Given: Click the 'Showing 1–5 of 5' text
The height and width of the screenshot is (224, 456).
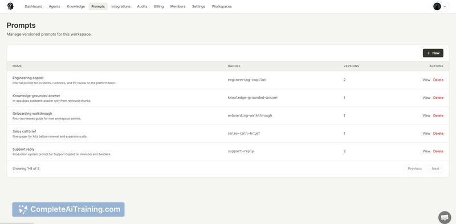Looking at the screenshot, I should click(x=26, y=169).
